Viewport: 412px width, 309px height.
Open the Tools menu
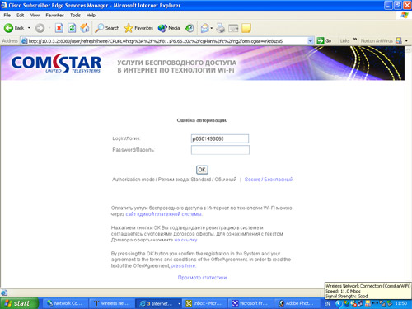pyautogui.click(x=75, y=15)
